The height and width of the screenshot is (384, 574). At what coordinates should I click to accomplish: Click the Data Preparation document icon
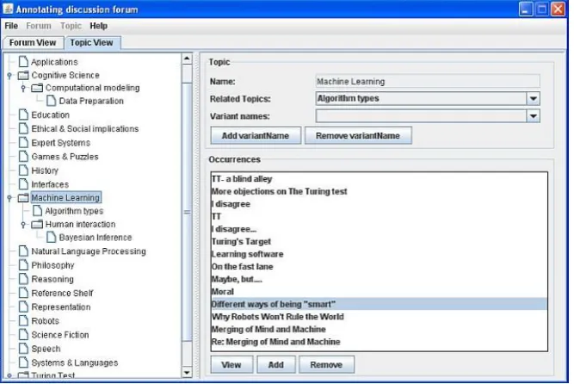coord(52,101)
